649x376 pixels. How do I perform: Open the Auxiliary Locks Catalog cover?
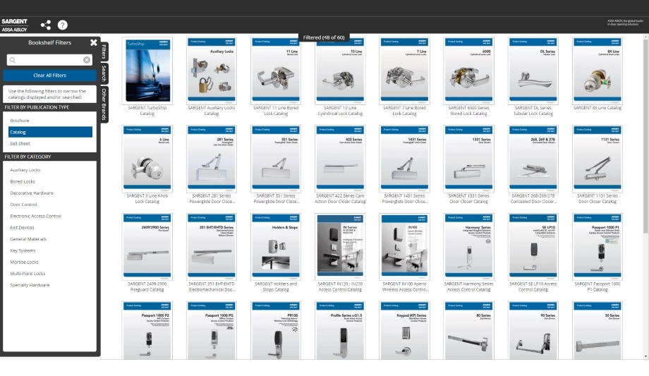[211, 71]
